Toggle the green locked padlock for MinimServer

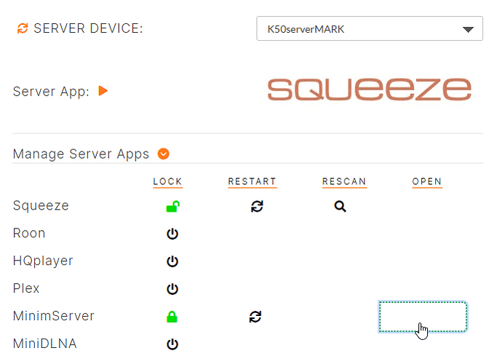(172, 317)
